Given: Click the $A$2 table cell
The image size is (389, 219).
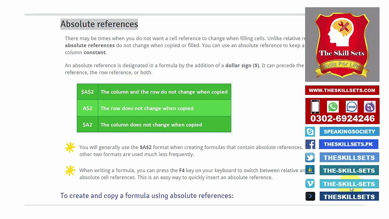Looking at the screenshot, I should (88, 92).
